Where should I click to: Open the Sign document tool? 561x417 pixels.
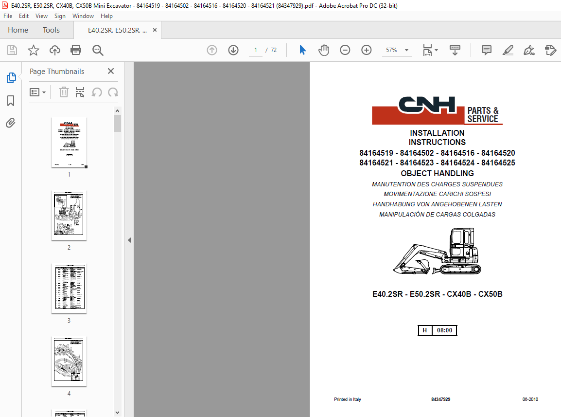(529, 50)
